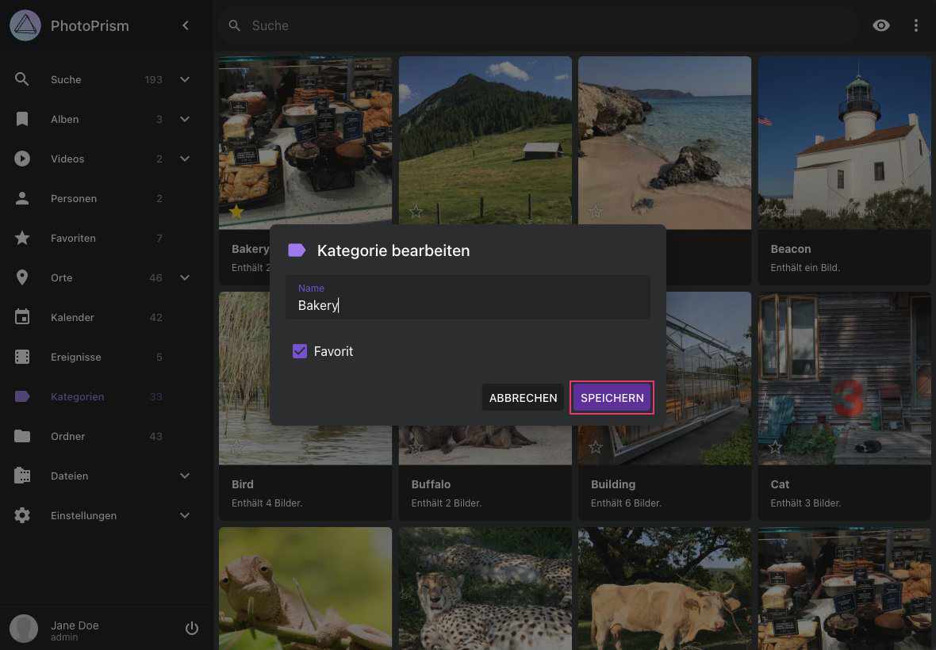Select Kategorien in the sidebar

tap(77, 396)
